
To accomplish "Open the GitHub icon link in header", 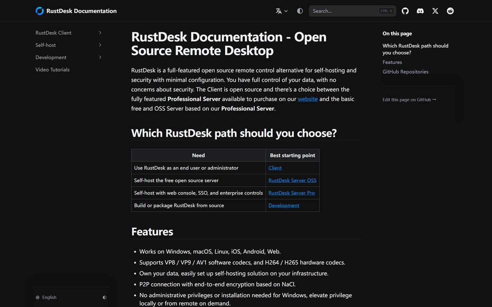I will (x=405, y=11).
